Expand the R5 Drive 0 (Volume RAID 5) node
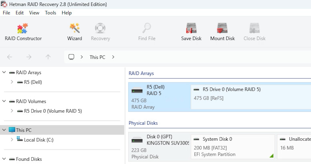311x164 pixels. click(12, 111)
